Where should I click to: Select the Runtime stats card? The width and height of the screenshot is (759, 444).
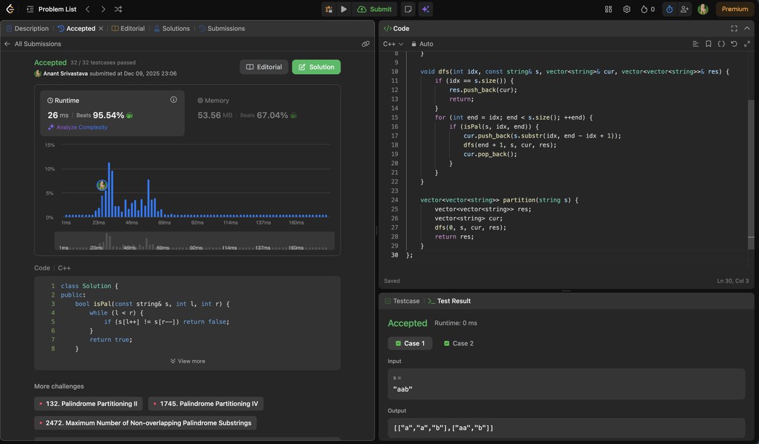point(113,113)
